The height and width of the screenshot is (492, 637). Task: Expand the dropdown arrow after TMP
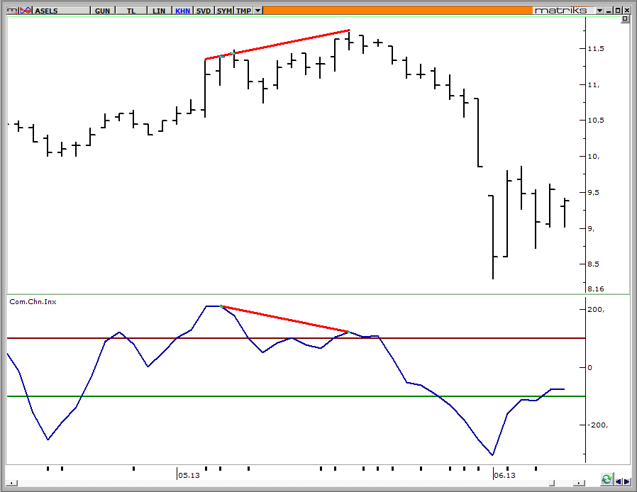coord(258,11)
